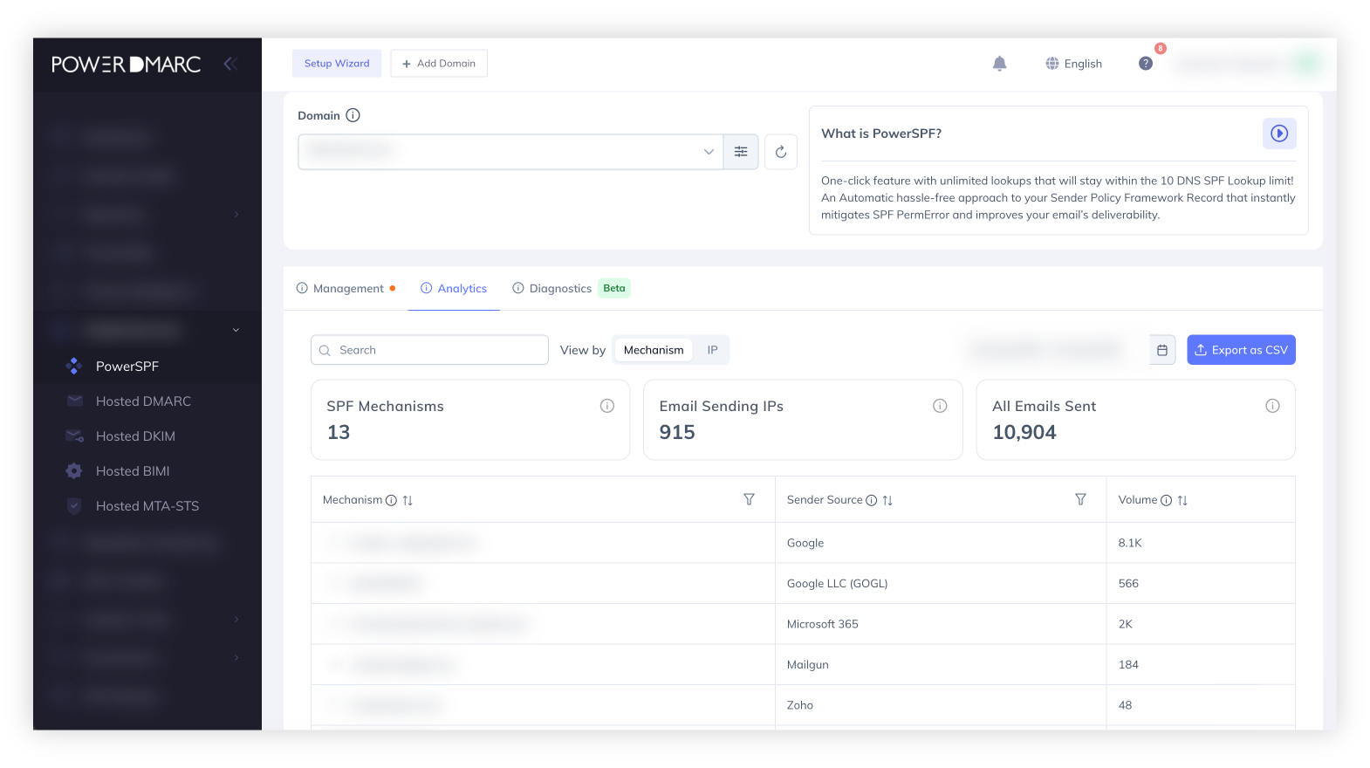Open the Analytics tab
Screen dimensions: 1370x768
(x=454, y=289)
